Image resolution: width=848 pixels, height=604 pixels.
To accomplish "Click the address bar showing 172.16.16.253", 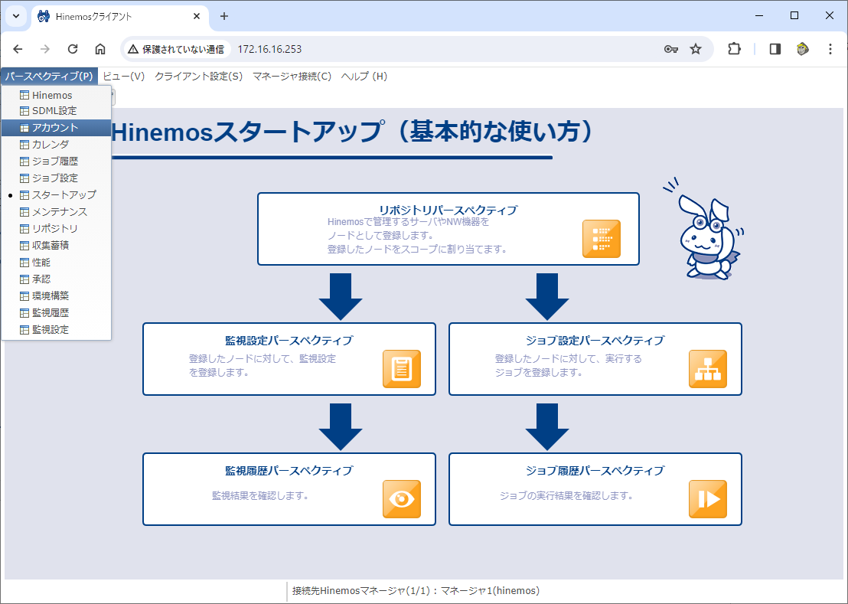I will click(306, 48).
